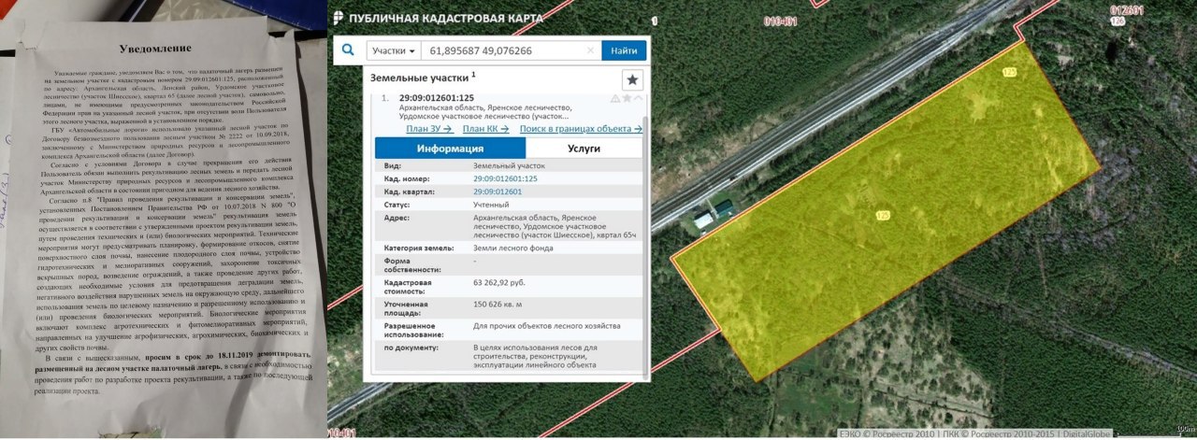This screenshot has width=1197, height=440.
Task: Open the План ЗУ link
Action: 429,129
